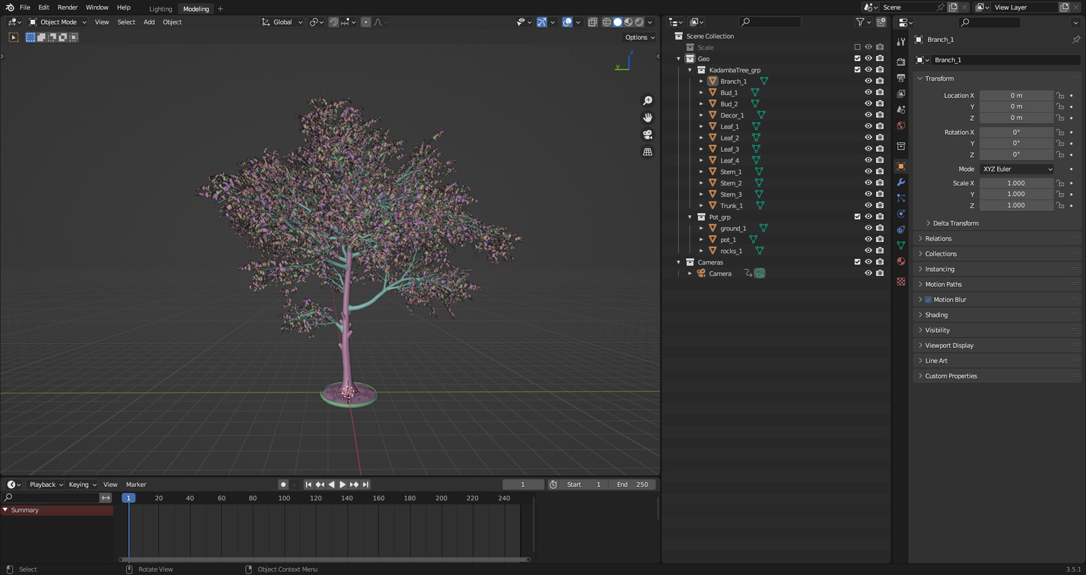Screen dimensions: 1086x575
Task: Expand the Relations panel
Action: coord(938,239)
